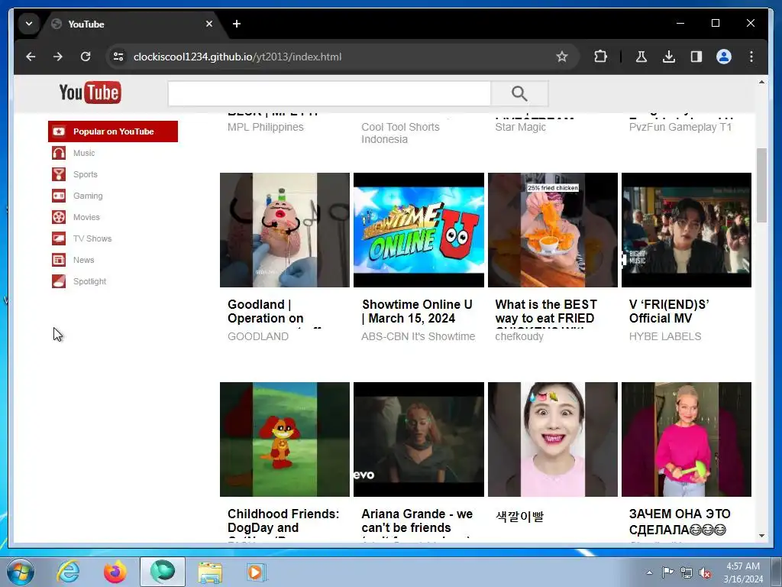This screenshot has height=587, width=782.
Task: Select the Gaming category label
Action: coord(88,196)
